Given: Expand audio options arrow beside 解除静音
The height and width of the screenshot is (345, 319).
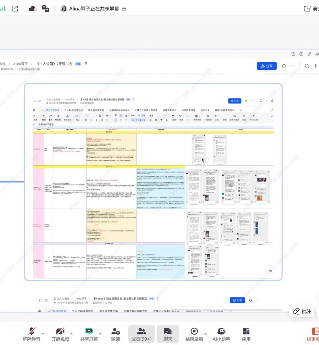Looking at the screenshot, I should click(x=43, y=333).
